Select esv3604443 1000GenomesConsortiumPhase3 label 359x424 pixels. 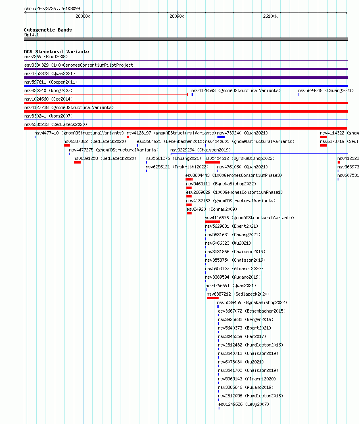coord(234,176)
